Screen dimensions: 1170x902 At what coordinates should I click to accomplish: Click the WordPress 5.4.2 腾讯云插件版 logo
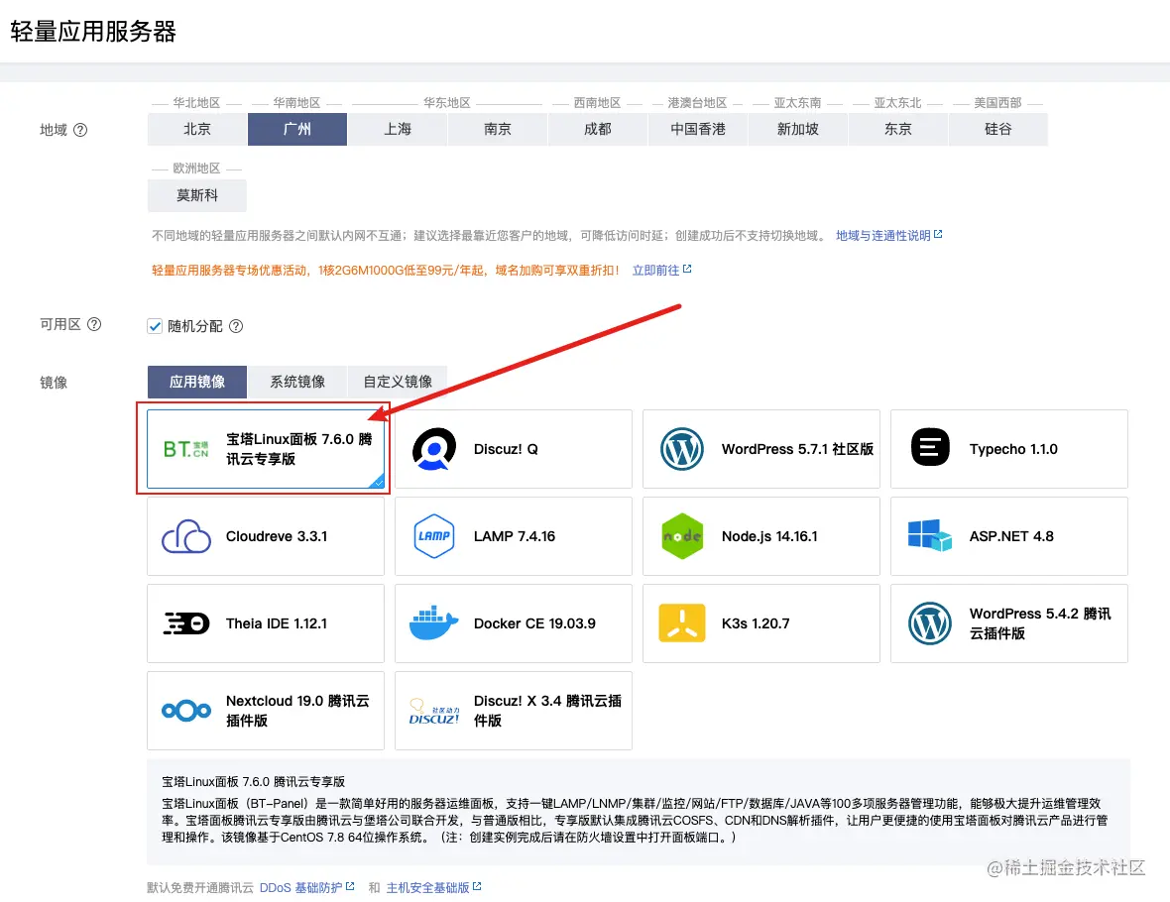[930, 622]
